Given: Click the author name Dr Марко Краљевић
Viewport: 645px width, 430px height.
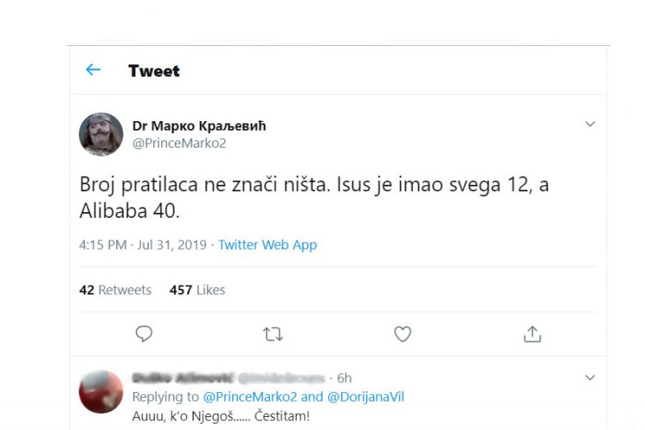Looking at the screenshot, I should [198, 126].
